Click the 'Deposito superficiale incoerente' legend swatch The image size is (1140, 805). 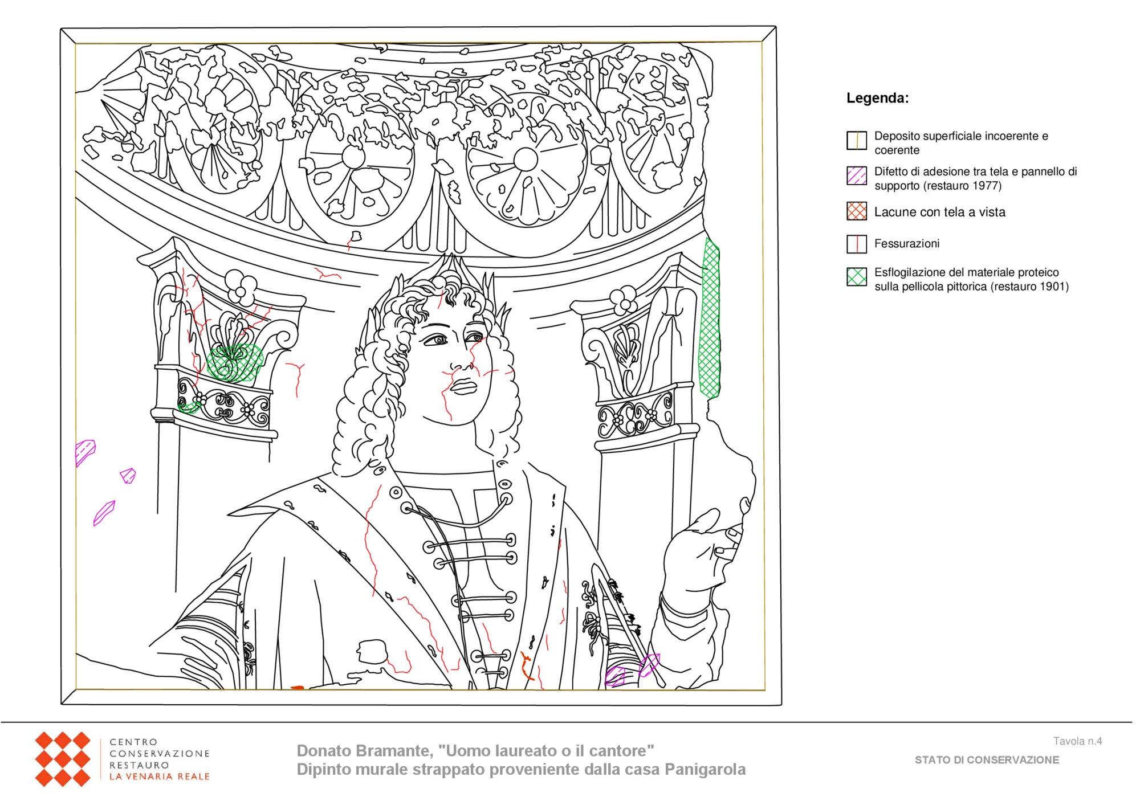pos(857,140)
